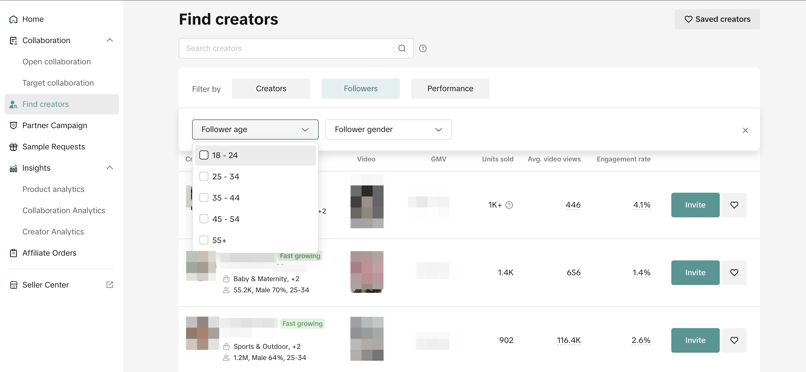Collapse the Insights section chevron
Viewport: 806px width, 372px height.
pos(110,168)
